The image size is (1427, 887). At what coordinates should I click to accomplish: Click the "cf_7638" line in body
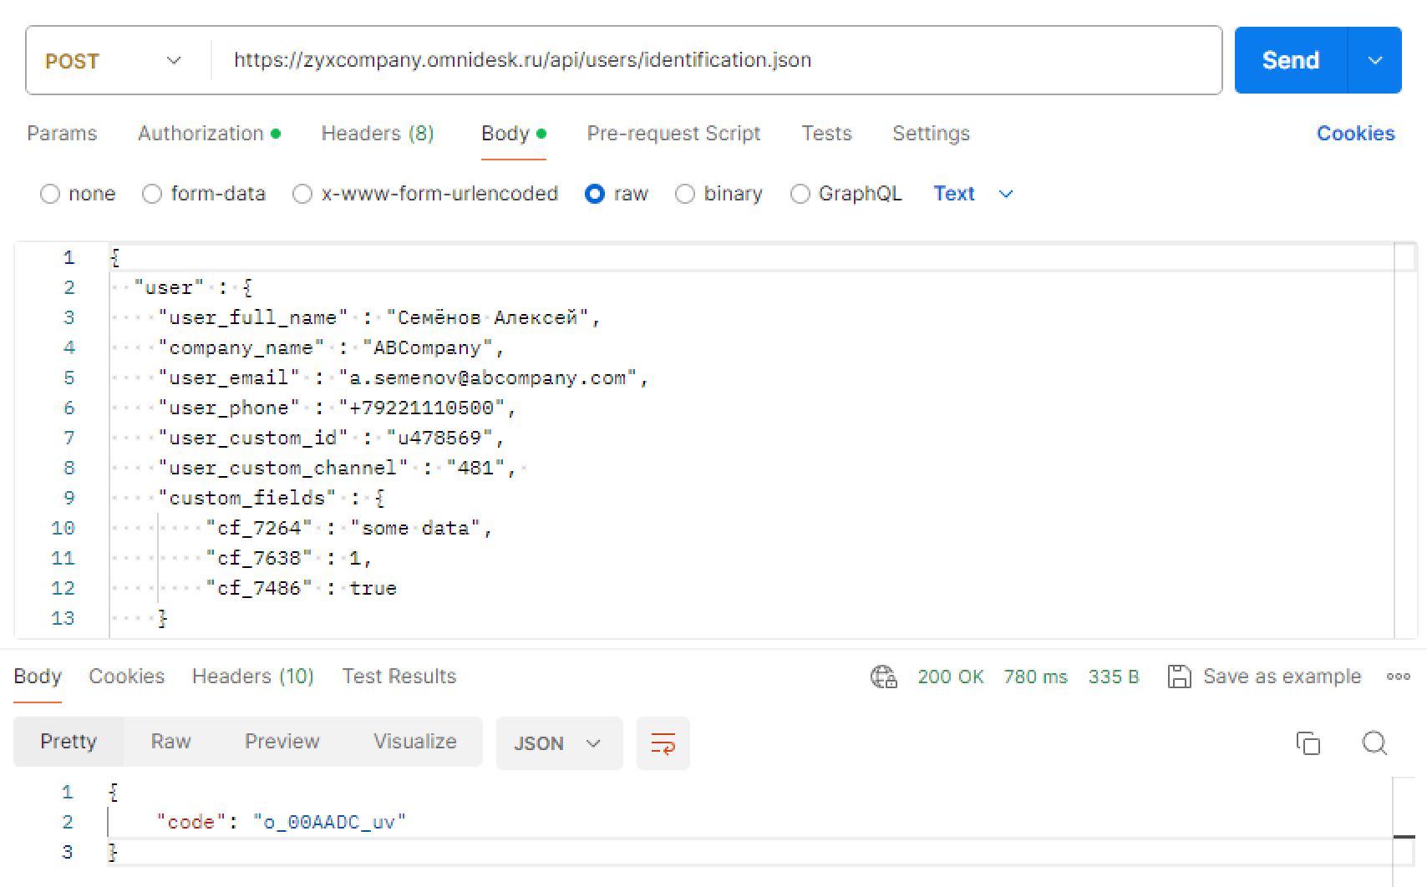(x=289, y=558)
